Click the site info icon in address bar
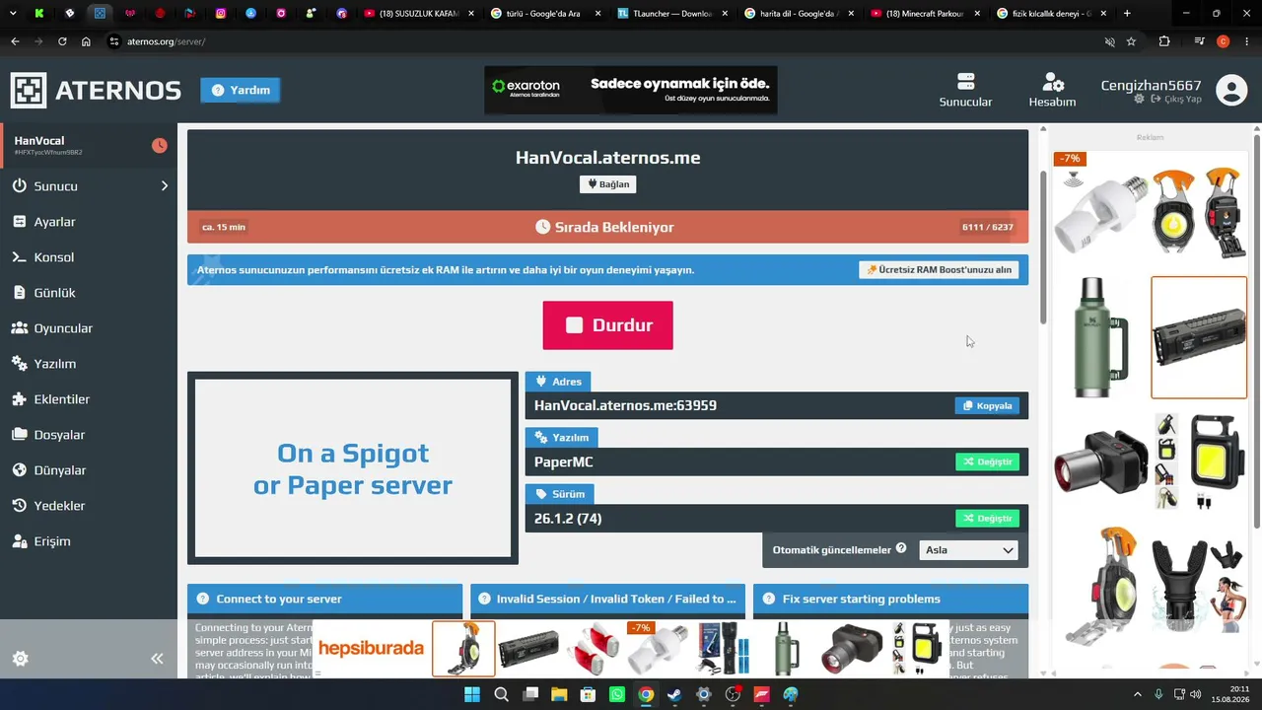Image resolution: width=1262 pixels, height=710 pixels. click(114, 41)
